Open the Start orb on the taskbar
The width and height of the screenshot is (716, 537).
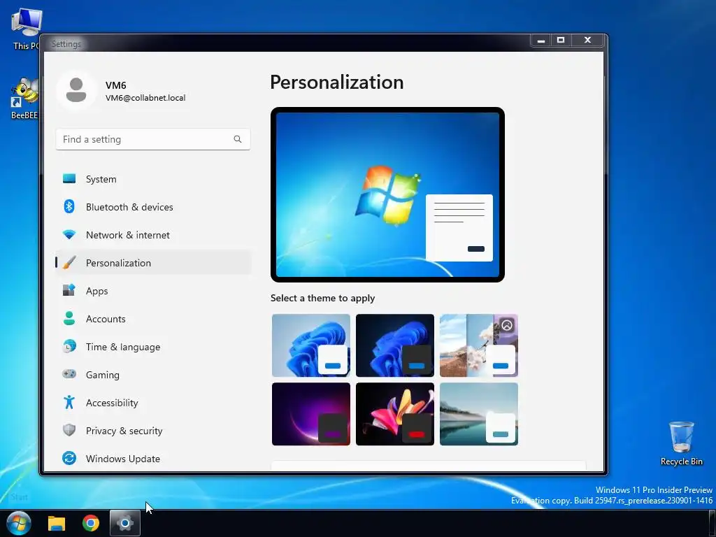19,523
